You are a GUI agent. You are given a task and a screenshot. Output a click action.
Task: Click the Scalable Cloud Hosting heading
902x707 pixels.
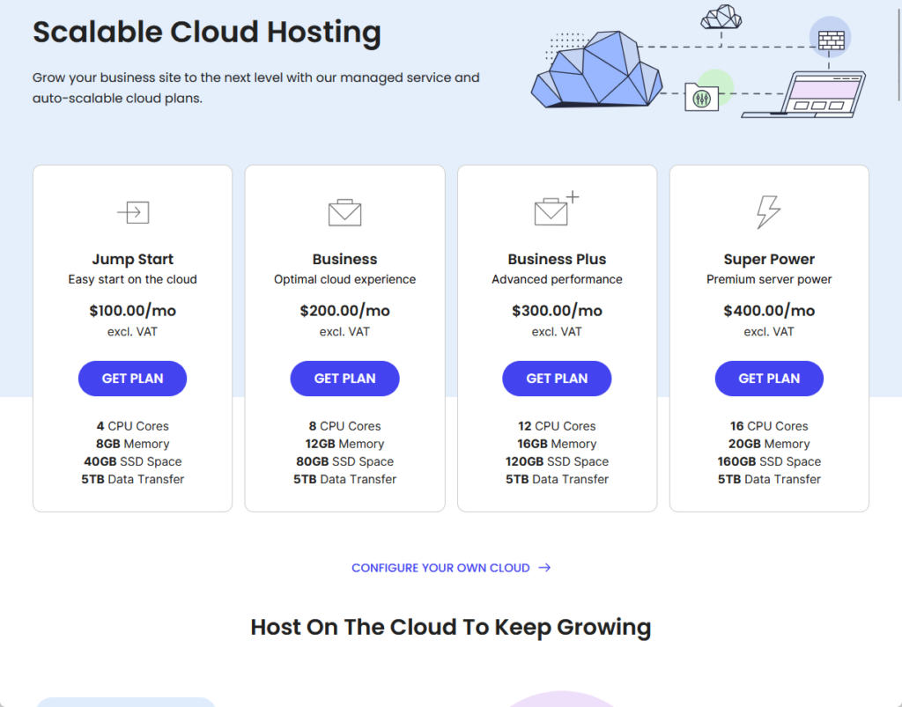click(x=206, y=33)
